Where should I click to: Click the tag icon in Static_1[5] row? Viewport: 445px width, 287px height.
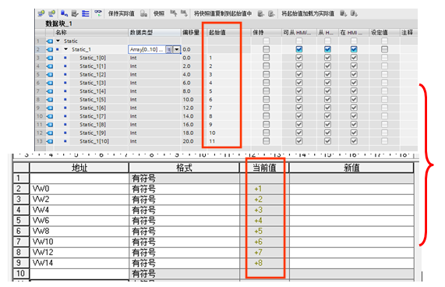pyautogui.click(x=50, y=100)
